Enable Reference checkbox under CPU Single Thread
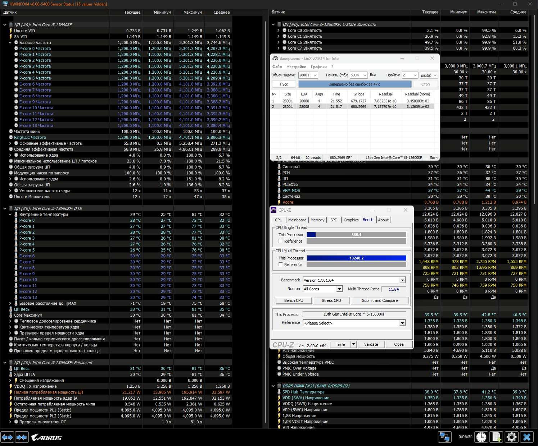 point(281,241)
